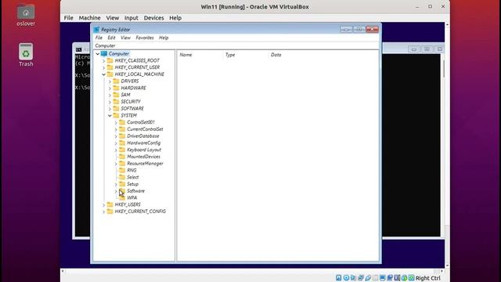The image size is (501, 282).
Task: Open the Registry Editor View menu
Action: pos(125,38)
